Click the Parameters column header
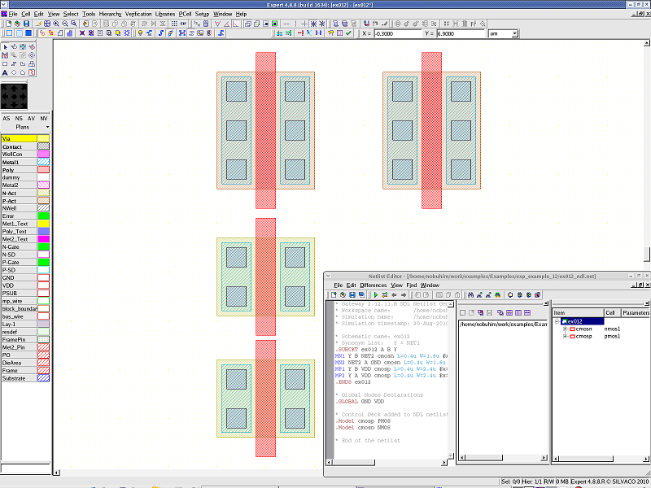The width and height of the screenshot is (651, 488). (x=636, y=312)
